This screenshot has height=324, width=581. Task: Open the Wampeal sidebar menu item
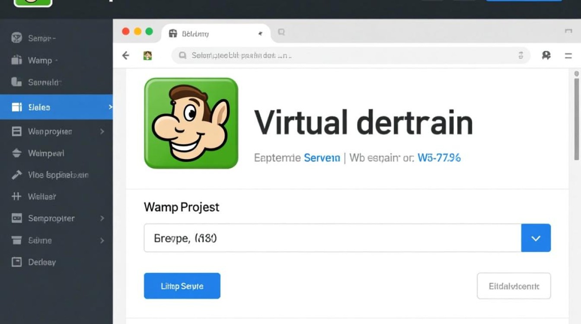click(46, 153)
